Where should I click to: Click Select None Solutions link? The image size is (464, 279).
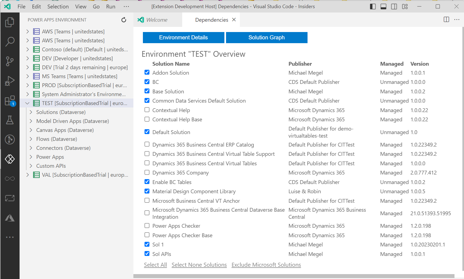click(199, 265)
